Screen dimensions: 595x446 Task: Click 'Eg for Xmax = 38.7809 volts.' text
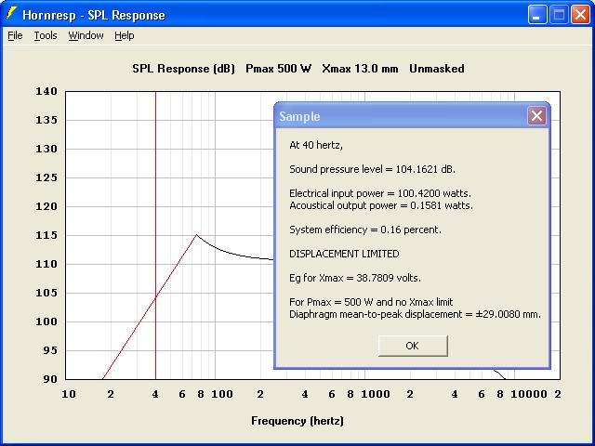[355, 278]
